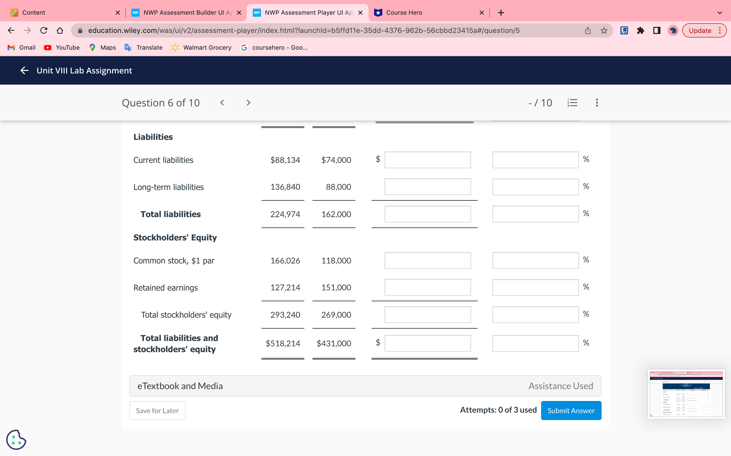
Task: Reload the assessment page
Action: pos(44,30)
